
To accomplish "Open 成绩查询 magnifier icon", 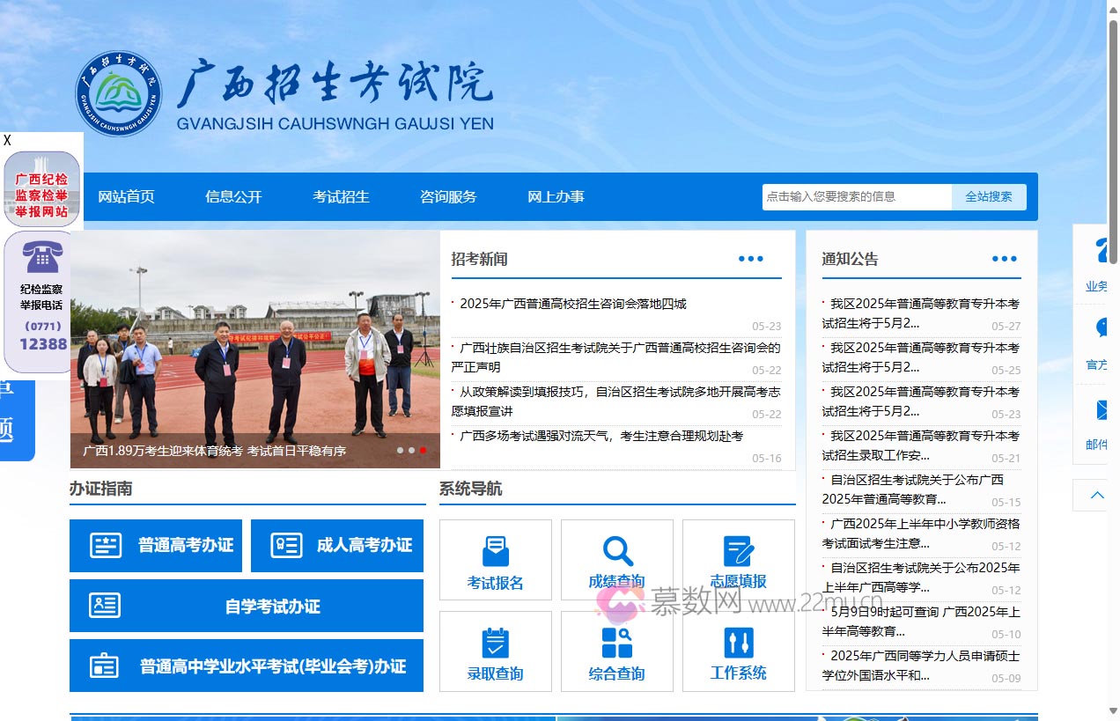I will pyautogui.click(x=617, y=552).
